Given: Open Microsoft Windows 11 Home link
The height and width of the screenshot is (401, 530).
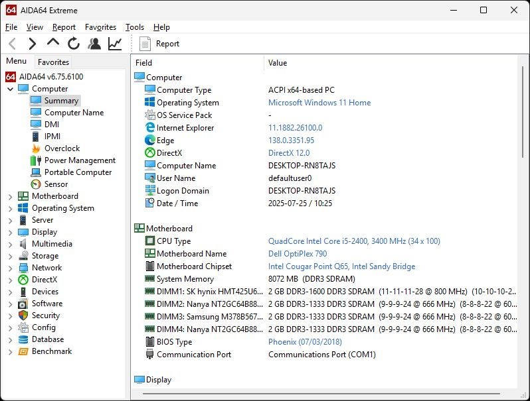Looking at the screenshot, I should [x=319, y=103].
